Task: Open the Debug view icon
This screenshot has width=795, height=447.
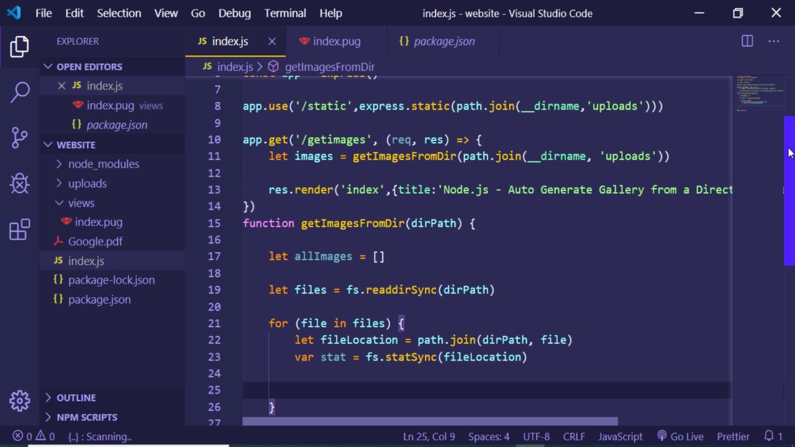Action: tap(19, 183)
